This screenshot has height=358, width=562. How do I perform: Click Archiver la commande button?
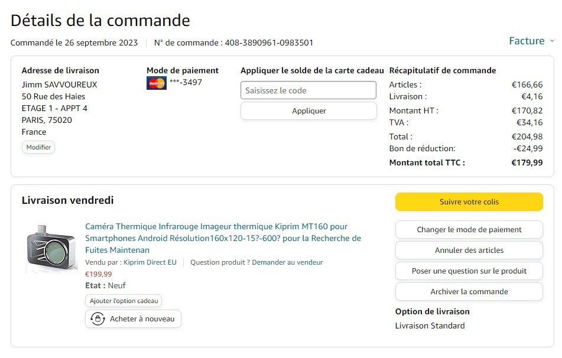[x=469, y=292]
